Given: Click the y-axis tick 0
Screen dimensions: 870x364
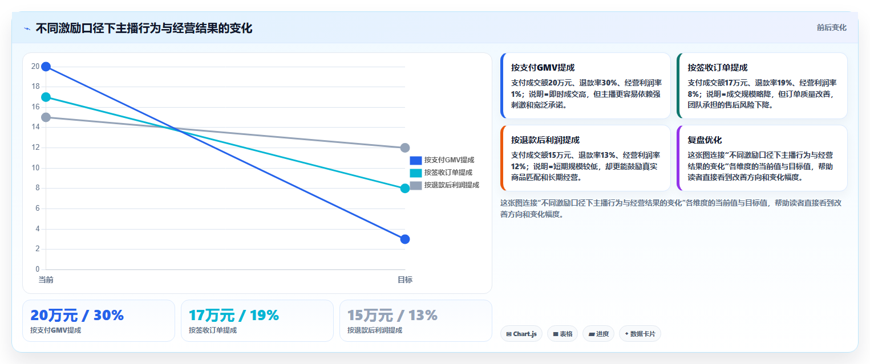Looking at the screenshot, I should click(x=38, y=269).
